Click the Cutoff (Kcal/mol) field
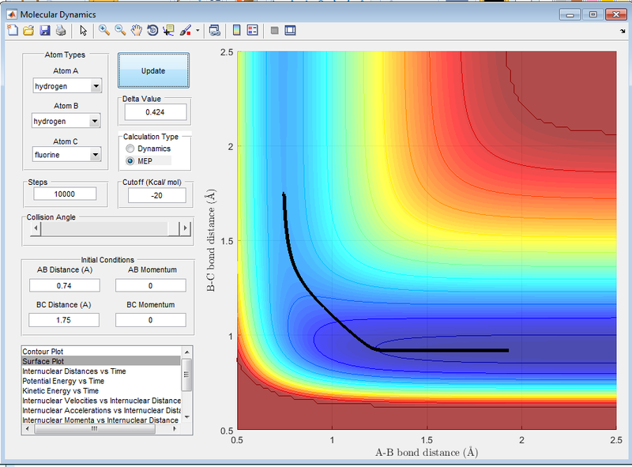 (156, 196)
